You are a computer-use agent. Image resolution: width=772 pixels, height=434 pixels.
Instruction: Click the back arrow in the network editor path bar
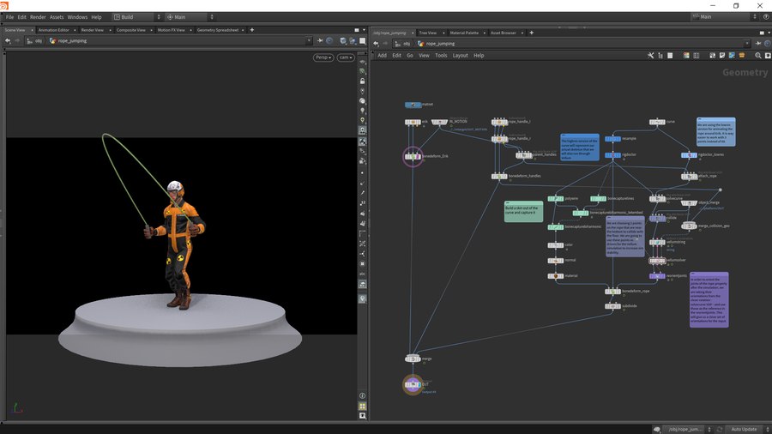click(x=376, y=42)
